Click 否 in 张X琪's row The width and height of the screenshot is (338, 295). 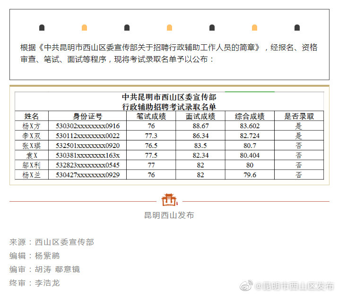click(x=299, y=146)
